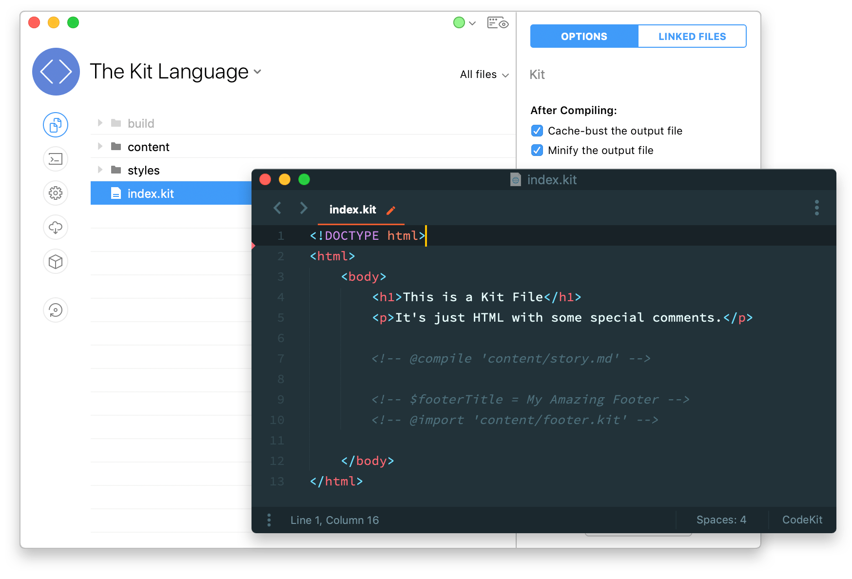Screen dimensions: 852x579
Task: Click line number 7 in the gutter
Action: [281, 359]
